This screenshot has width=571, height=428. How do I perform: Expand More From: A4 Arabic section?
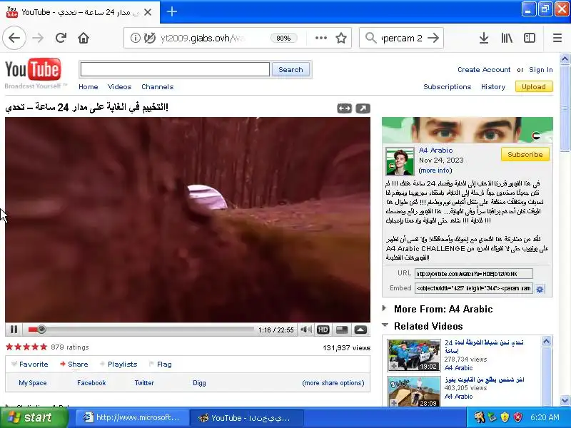tap(443, 309)
